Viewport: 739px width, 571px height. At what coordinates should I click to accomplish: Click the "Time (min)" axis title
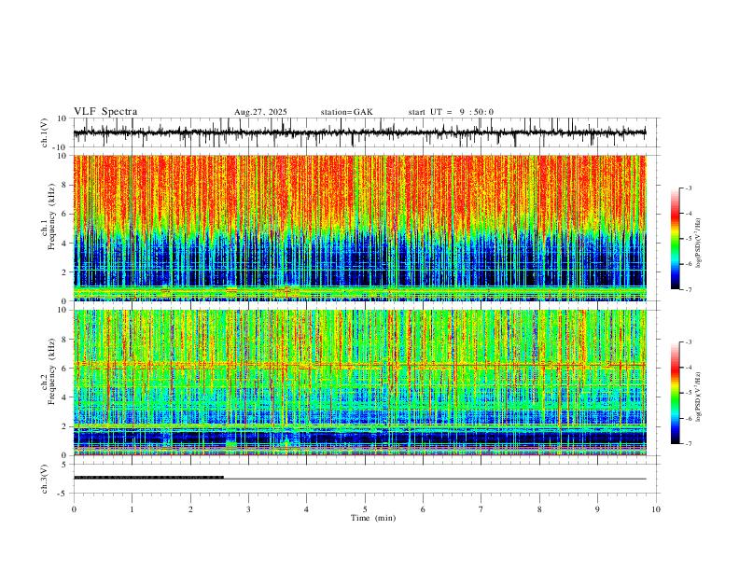coord(373,518)
